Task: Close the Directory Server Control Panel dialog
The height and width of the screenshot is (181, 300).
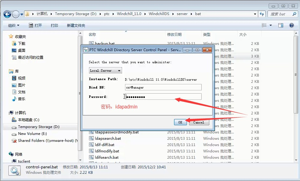Action: click(x=207, y=50)
